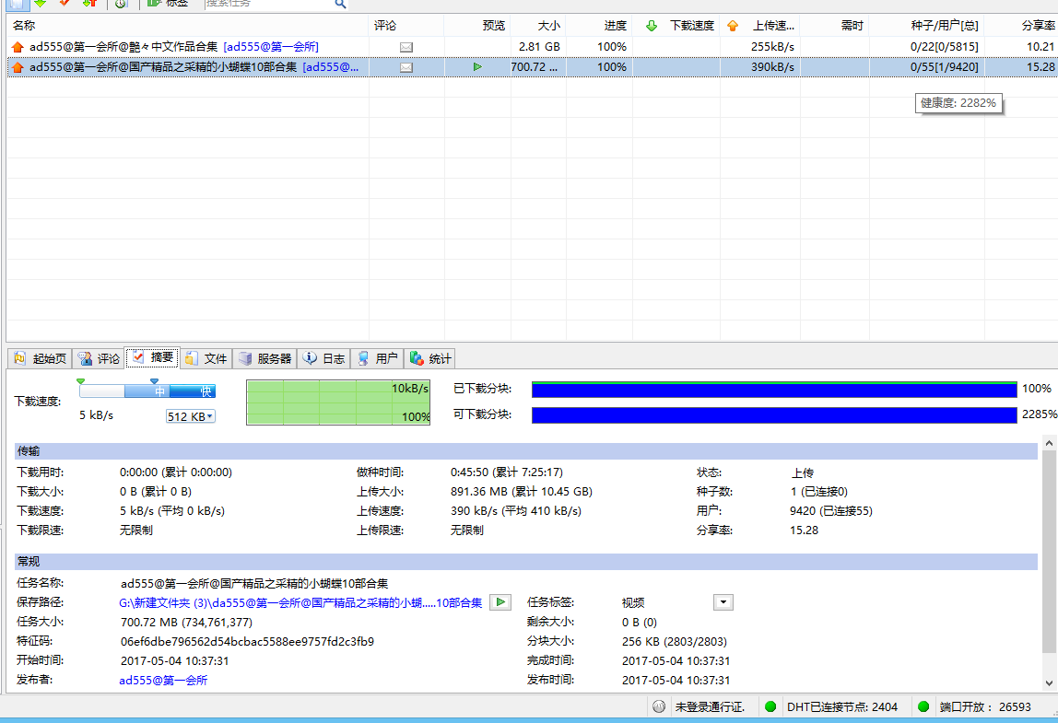Click the envelope comment icon in the selected row
Image resolution: width=1058 pixels, height=723 pixels.
click(406, 67)
